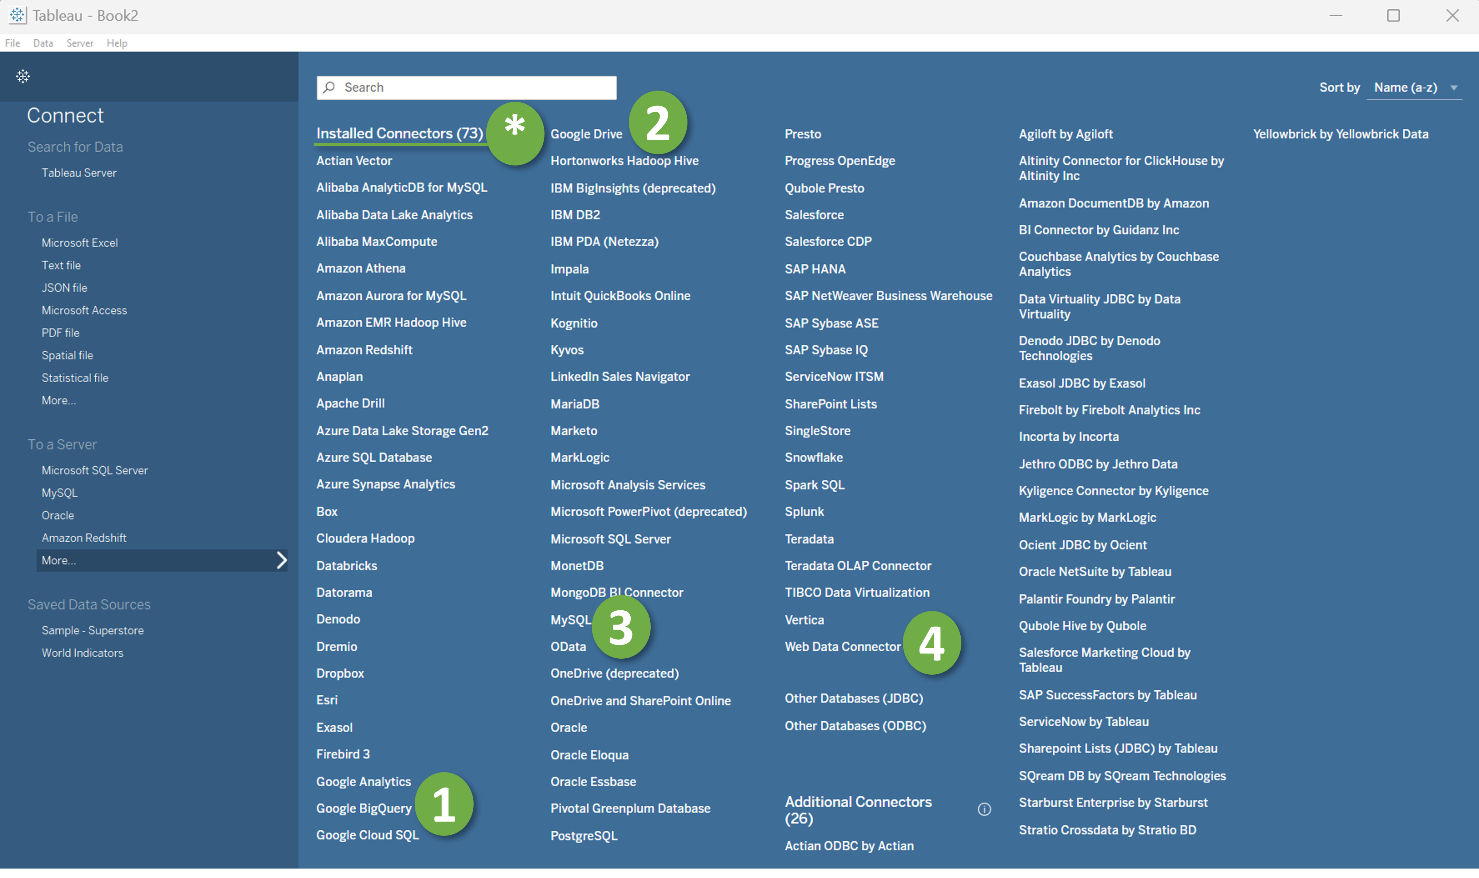
Task: Choose the Google Drive connector
Action: (x=586, y=134)
